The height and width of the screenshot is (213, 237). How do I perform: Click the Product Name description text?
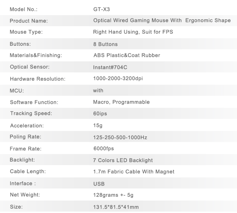(162, 20)
